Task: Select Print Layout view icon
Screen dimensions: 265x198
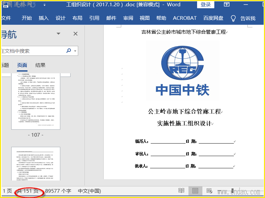Action: 195,191
